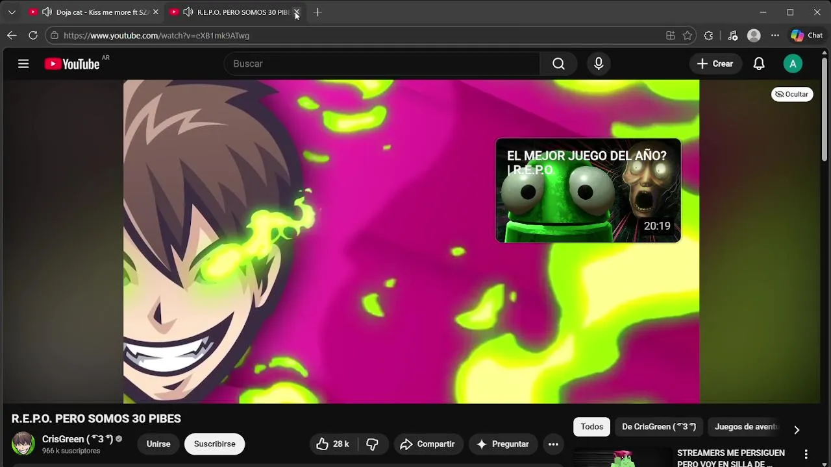This screenshot has width=831, height=467.
Task: Dislike the video with thumbs down
Action: [x=373, y=444]
